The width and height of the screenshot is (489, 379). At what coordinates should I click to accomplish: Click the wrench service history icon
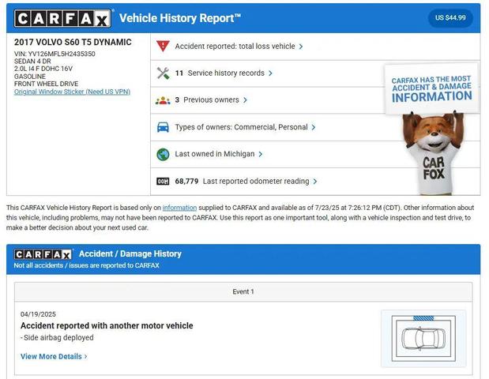[x=163, y=73]
